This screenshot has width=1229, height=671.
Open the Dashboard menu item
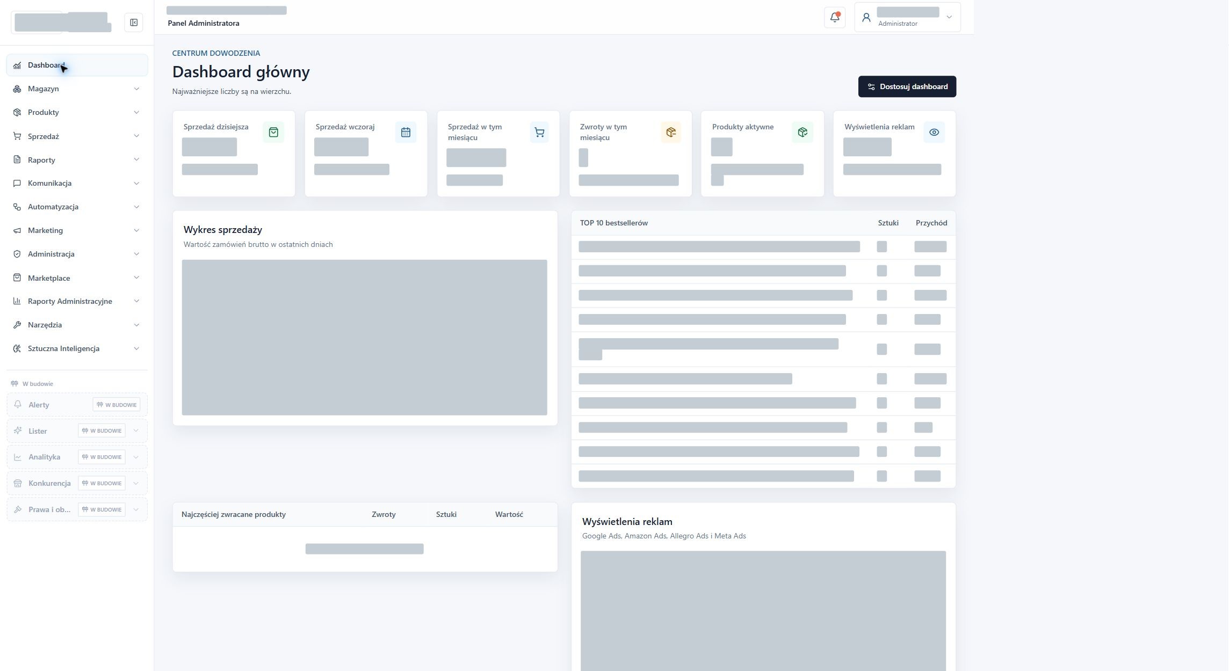pyautogui.click(x=77, y=65)
